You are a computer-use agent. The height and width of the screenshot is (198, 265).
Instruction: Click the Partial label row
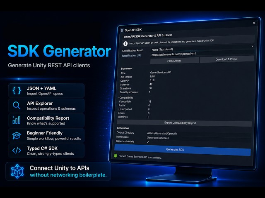click(x=122, y=106)
